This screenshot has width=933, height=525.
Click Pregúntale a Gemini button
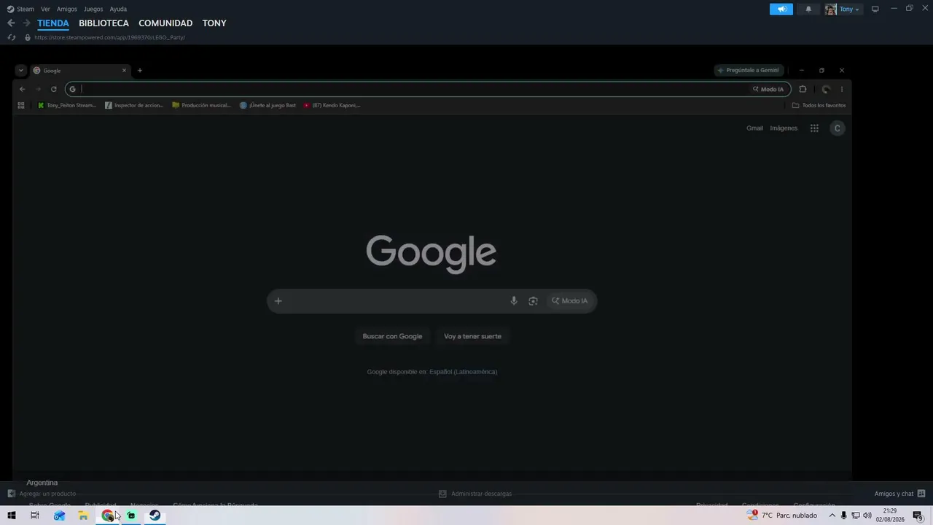pyautogui.click(x=748, y=71)
